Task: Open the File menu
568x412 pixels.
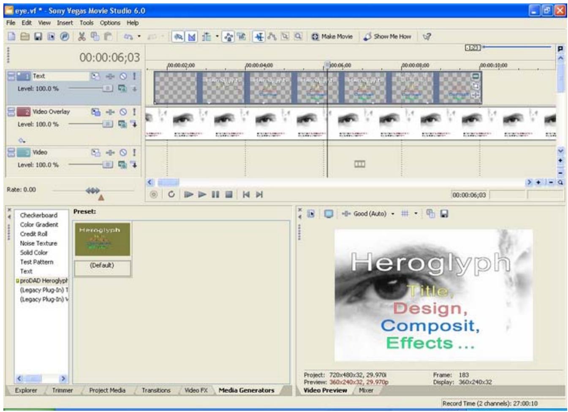Action: tap(11, 23)
